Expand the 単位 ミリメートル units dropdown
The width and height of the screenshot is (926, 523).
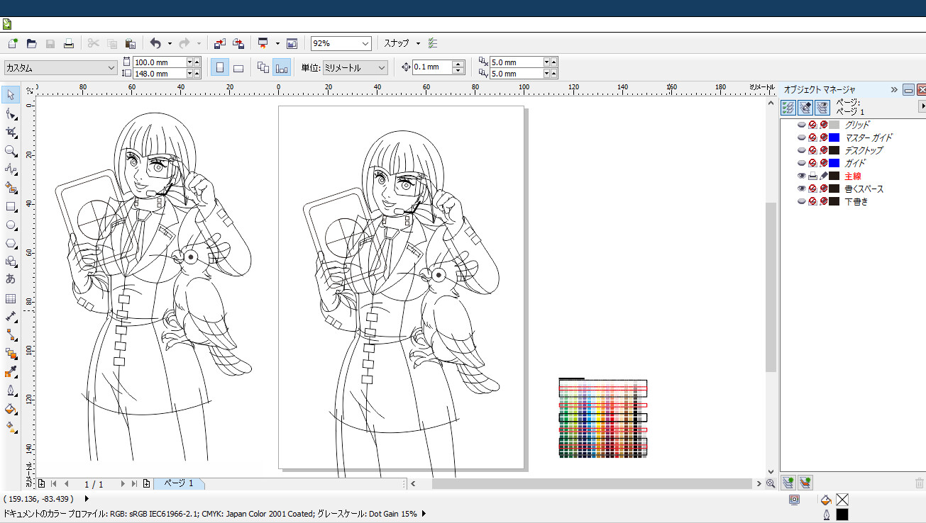pyautogui.click(x=382, y=68)
